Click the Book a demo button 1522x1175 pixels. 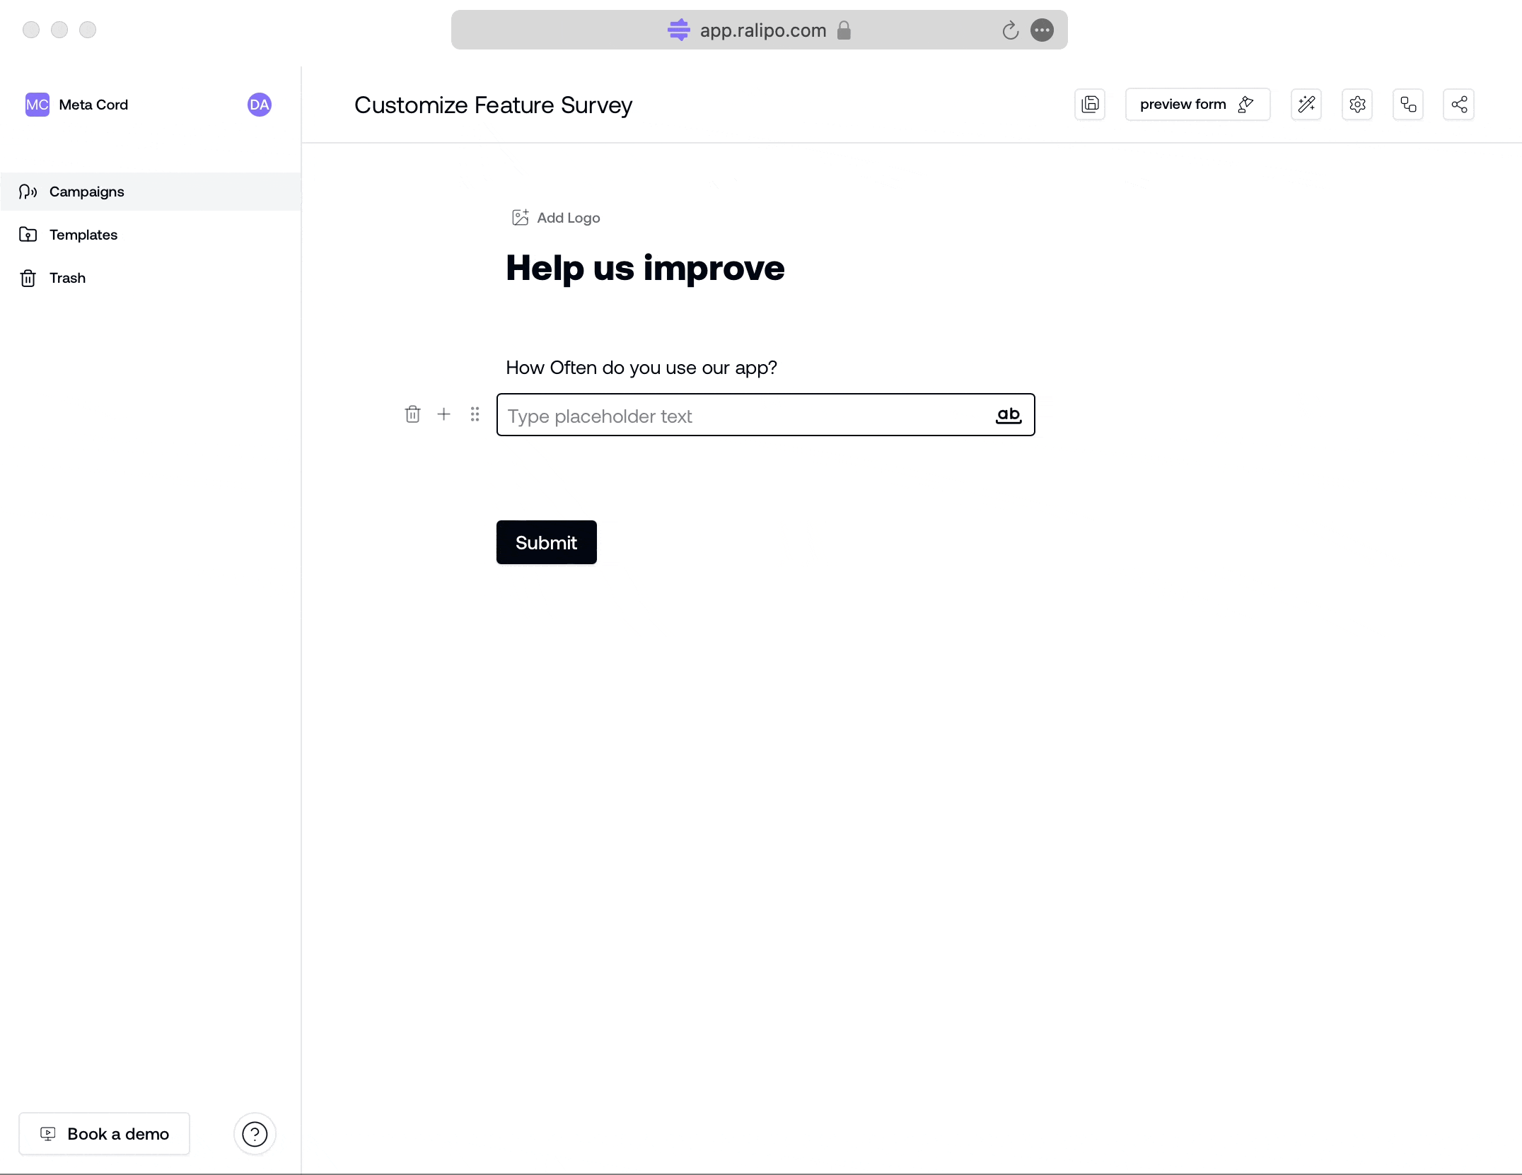tap(105, 1134)
